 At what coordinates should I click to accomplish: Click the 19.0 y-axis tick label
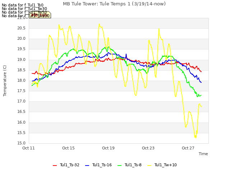(22, 60)
